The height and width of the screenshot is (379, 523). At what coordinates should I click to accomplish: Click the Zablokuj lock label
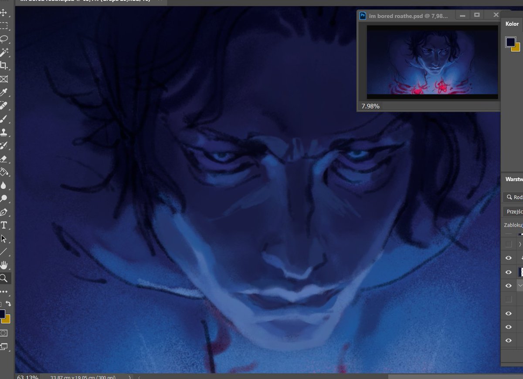[x=513, y=225]
